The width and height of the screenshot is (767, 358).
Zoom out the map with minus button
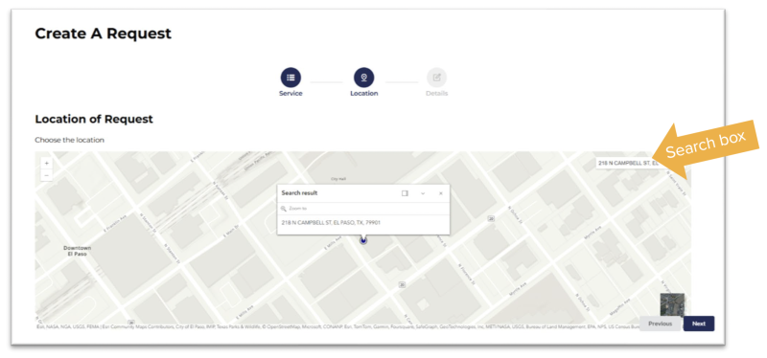[x=46, y=175]
